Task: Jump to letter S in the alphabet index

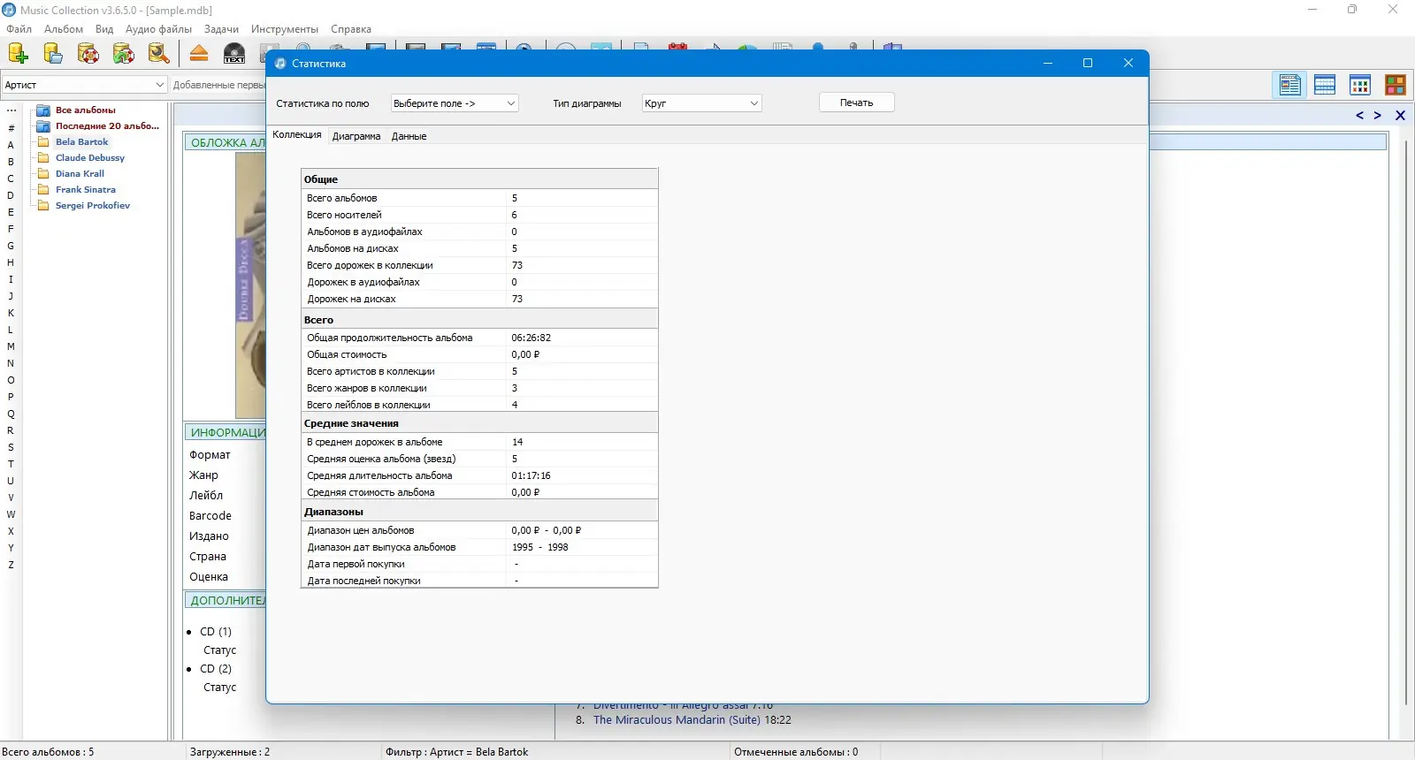Action: pos(11,447)
